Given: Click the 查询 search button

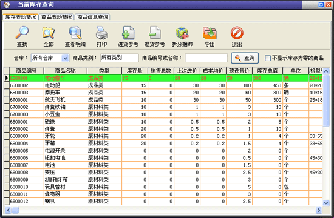Looking at the screenshot, I should [245, 58].
